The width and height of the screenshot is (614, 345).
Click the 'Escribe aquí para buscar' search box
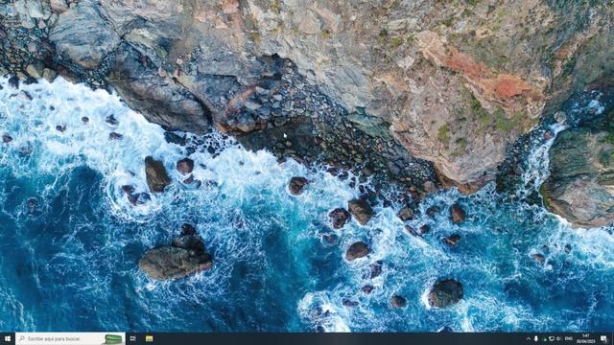tap(70, 338)
